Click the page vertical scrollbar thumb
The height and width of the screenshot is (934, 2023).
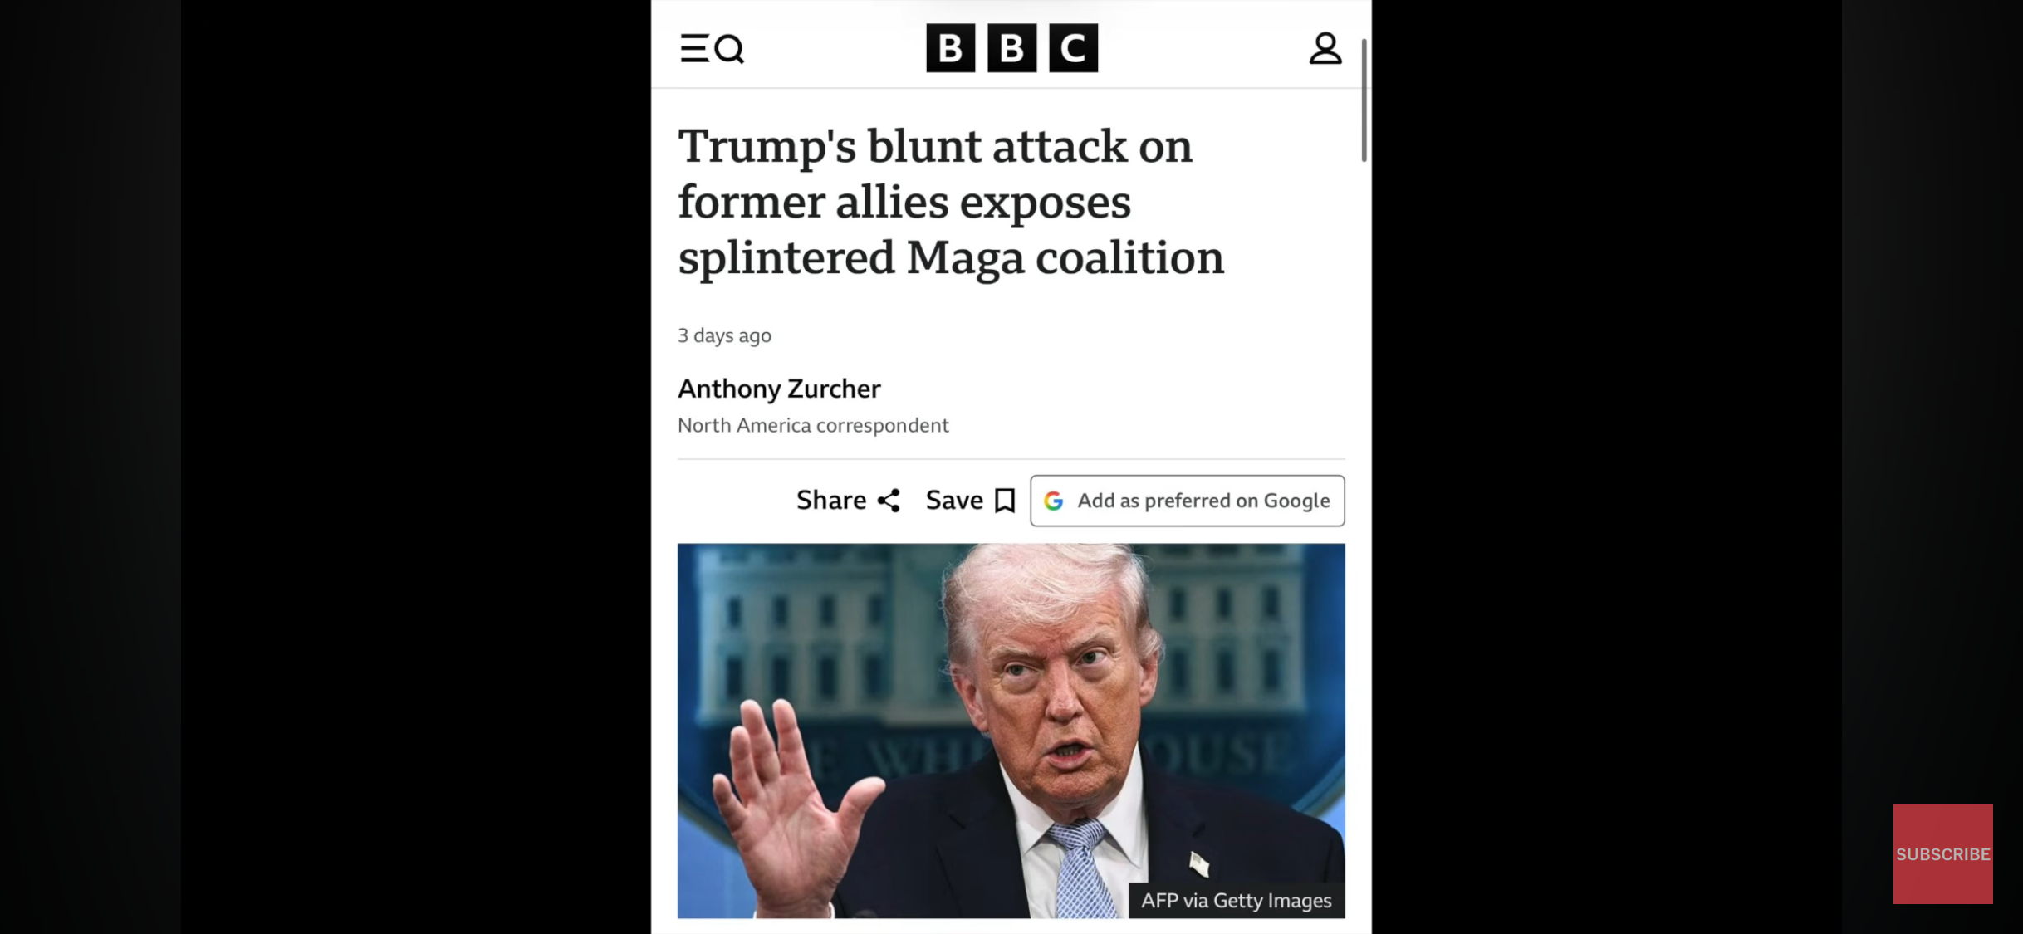1364,100
